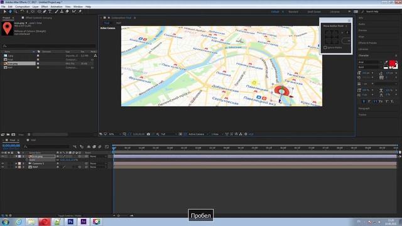The image size is (402, 226).
Task: Open the font style dropdown Bold
Action: [x=370, y=67]
